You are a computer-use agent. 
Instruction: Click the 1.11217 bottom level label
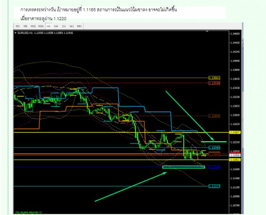coord(214,186)
